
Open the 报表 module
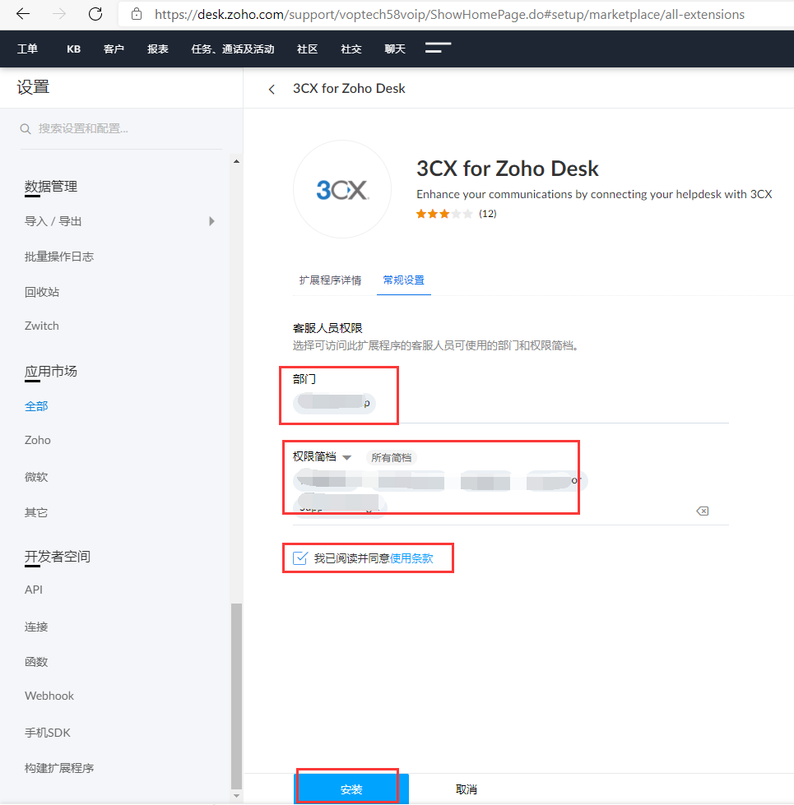click(x=158, y=49)
